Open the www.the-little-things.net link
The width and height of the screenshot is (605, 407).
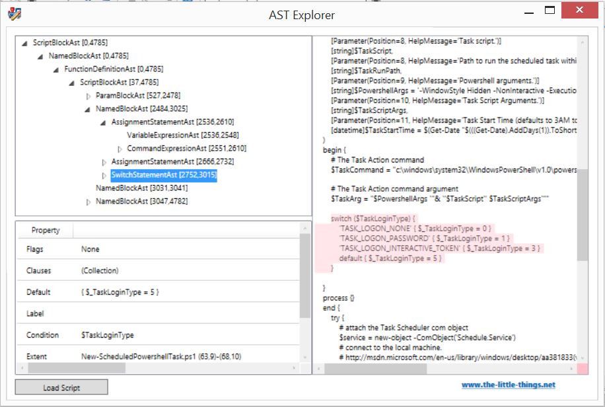[x=508, y=385]
